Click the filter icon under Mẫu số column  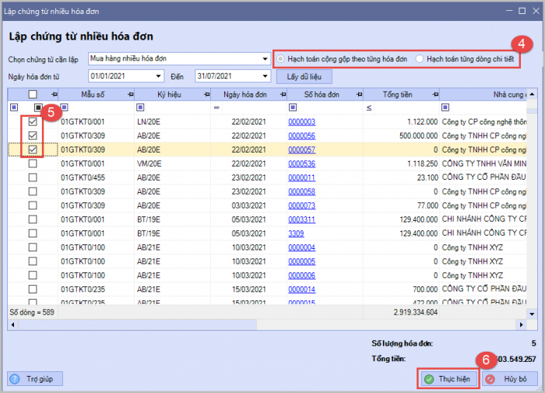(x=65, y=107)
